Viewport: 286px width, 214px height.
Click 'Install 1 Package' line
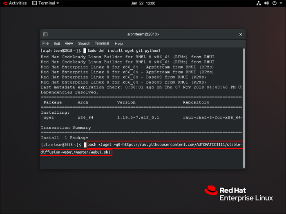(65, 138)
